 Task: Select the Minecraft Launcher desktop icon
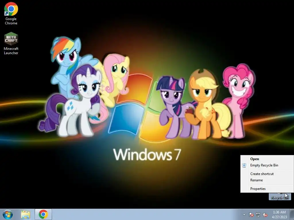tap(11, 44)
